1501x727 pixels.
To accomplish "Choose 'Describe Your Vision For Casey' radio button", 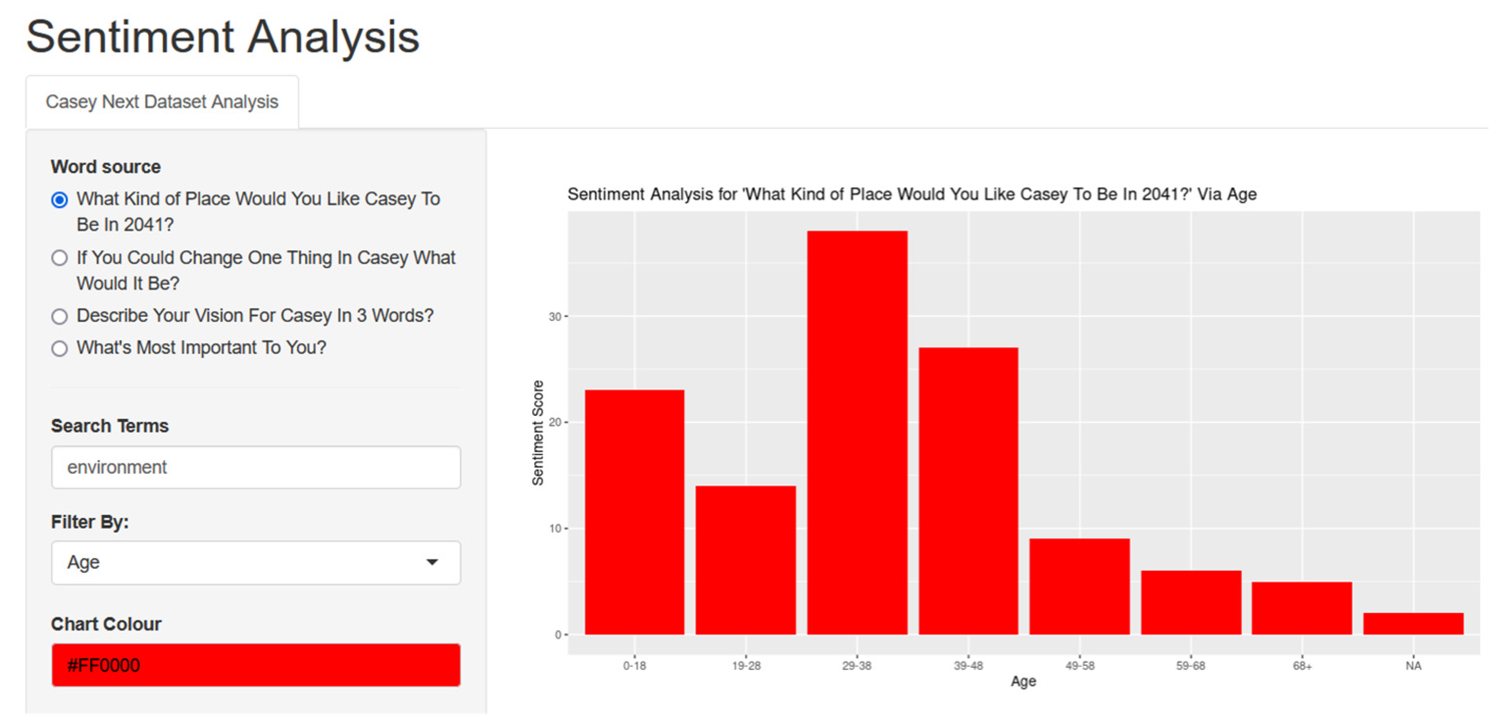I will tap(59, 316).
